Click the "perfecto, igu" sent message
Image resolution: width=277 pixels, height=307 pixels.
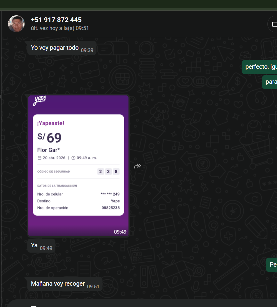(260, 67)
